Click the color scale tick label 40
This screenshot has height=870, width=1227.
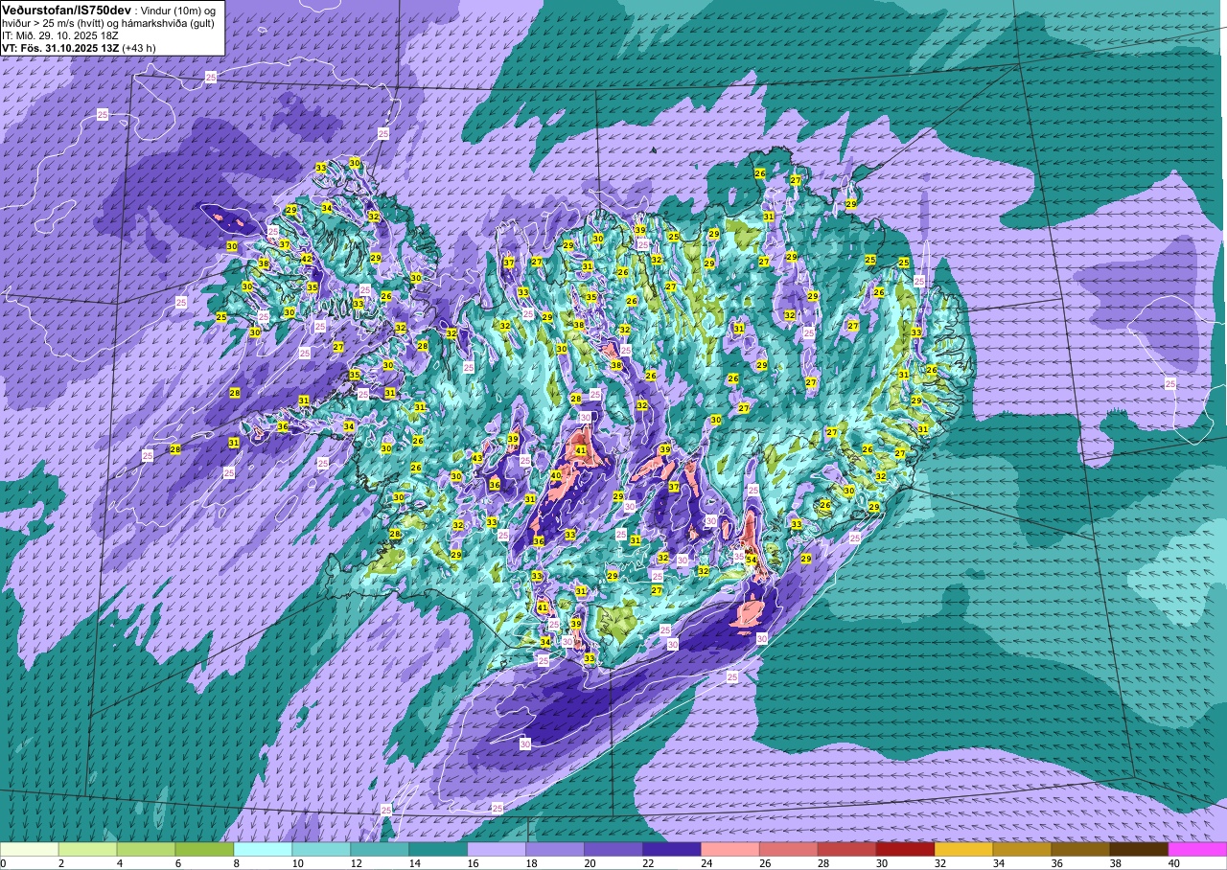click(x=1174, y=863)
